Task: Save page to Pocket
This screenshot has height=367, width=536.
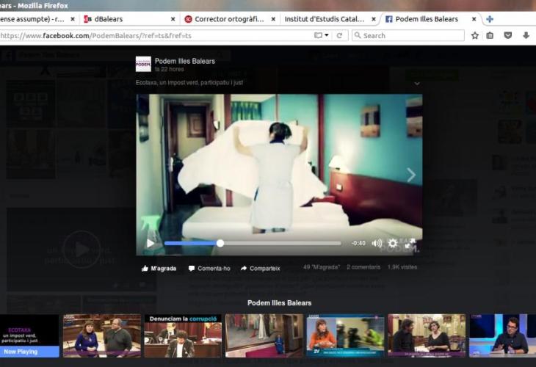Action: pos(508,35)
